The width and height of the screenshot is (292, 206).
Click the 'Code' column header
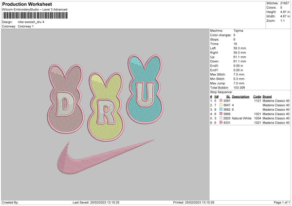[x=257, y=97]
